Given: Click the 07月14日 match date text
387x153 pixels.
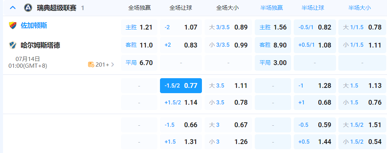Looking at the screenshot, I should coord(28,59).
